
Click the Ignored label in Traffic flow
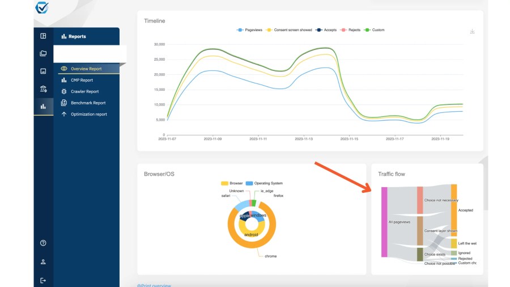(x=464, y=253)
